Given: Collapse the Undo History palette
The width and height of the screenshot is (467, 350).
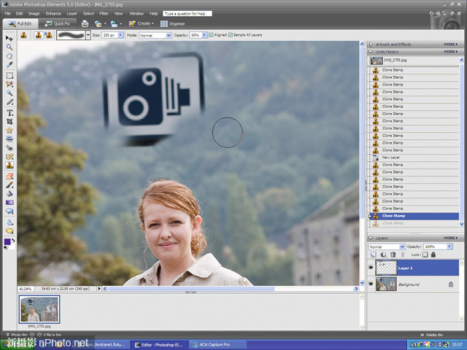Looking at the screenshot, I should pos(371,52).
